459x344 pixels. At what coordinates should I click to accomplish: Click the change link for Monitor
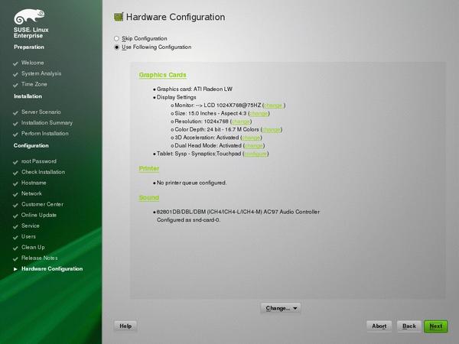273,105
